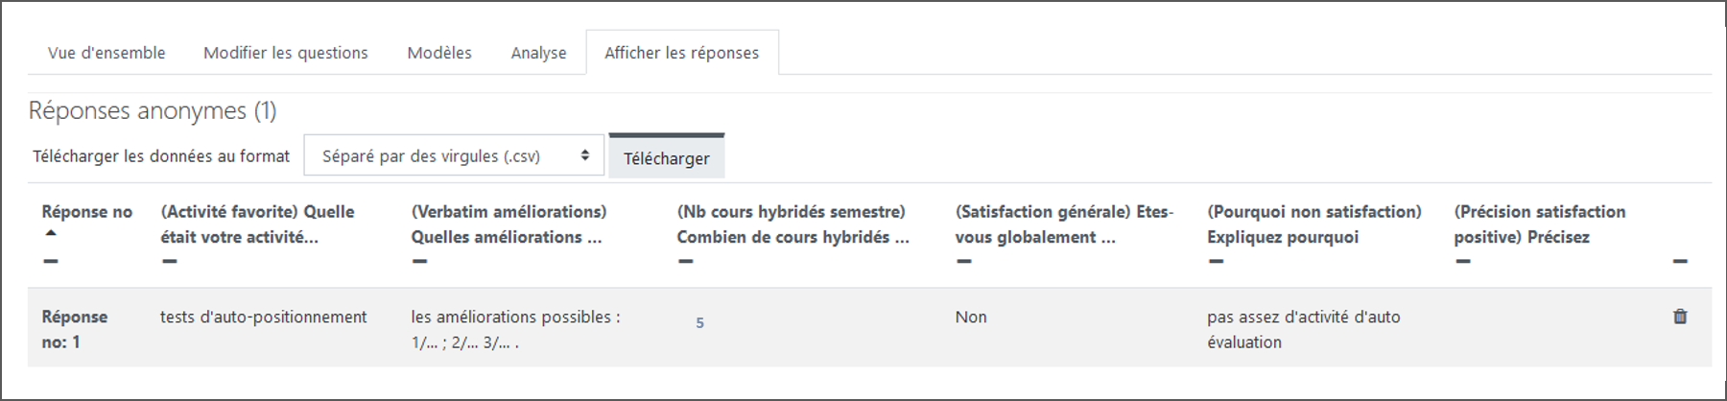Viewport: 1727px width, 401px height.
Task: Collapse the Satisfaction générale column
Action: (x=963, y=262)
